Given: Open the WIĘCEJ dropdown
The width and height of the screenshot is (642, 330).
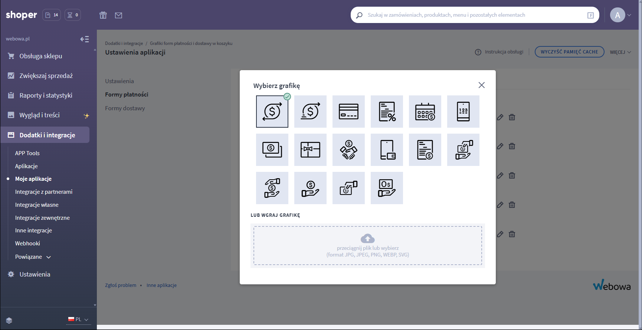Looking at the screenshot, I should (620, 52).
